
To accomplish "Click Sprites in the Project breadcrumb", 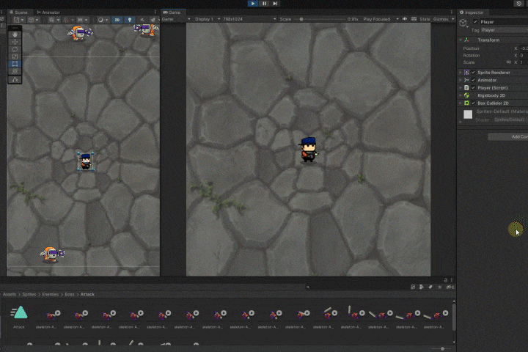I will pos(29,294).
